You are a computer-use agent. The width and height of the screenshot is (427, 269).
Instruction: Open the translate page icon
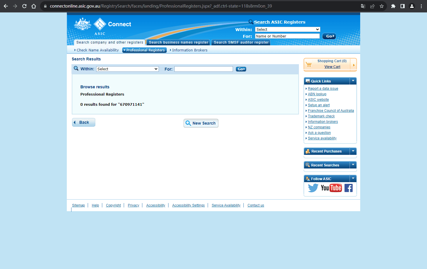coord(363,6)
